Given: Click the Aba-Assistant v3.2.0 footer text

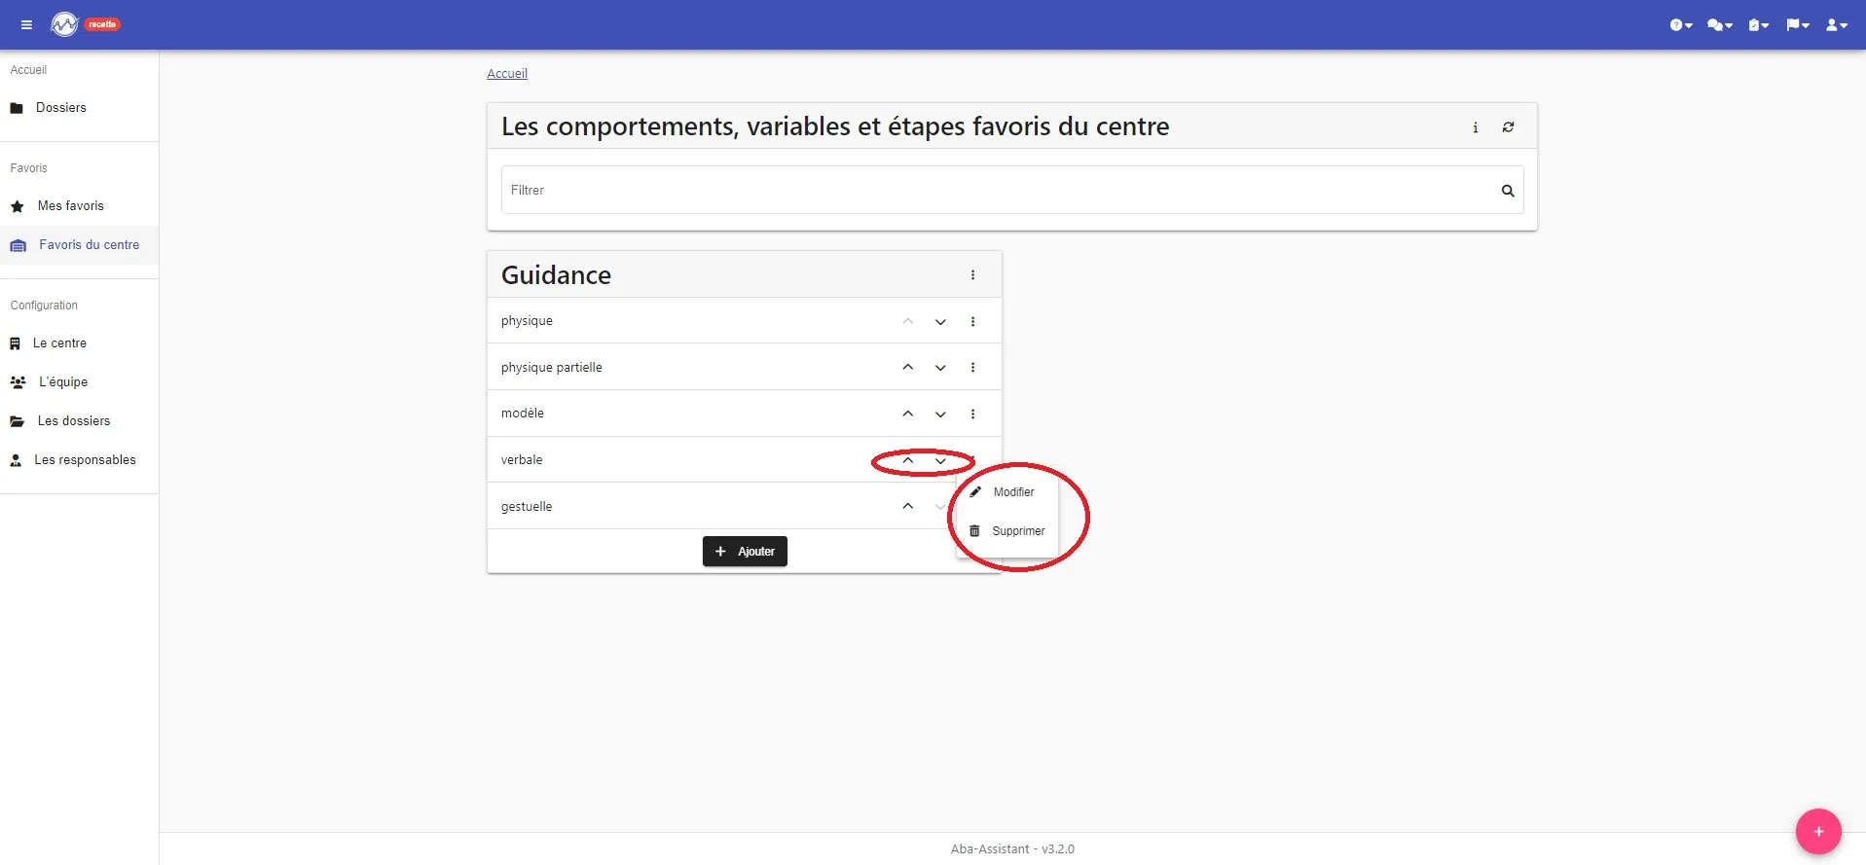Looking at the screenshot, I should (1012, 849).
